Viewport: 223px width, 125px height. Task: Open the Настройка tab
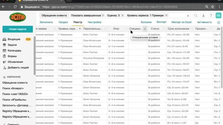pos(94,22)
